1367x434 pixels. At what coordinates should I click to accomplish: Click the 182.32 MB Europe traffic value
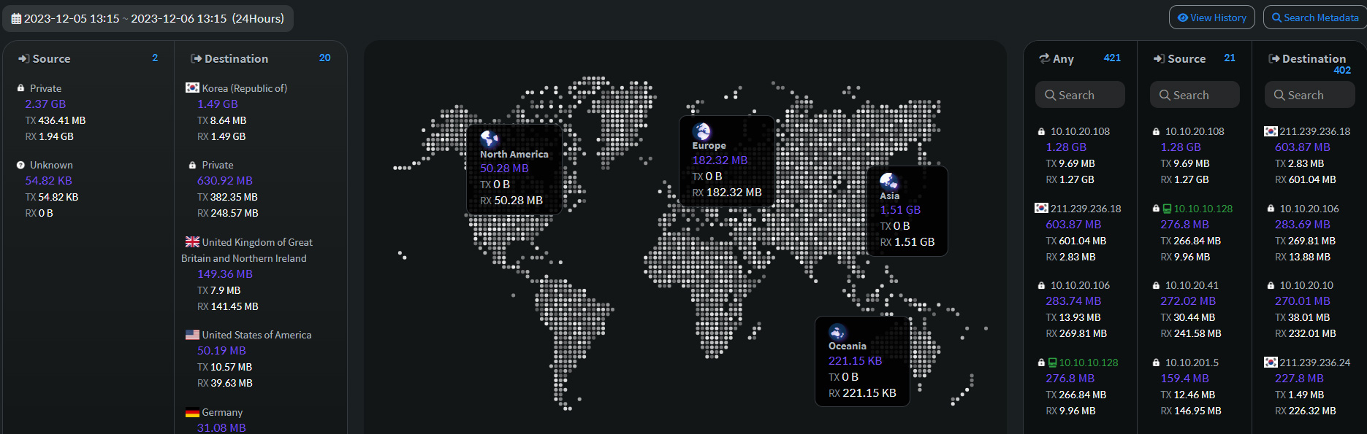[x=720, y=160]
